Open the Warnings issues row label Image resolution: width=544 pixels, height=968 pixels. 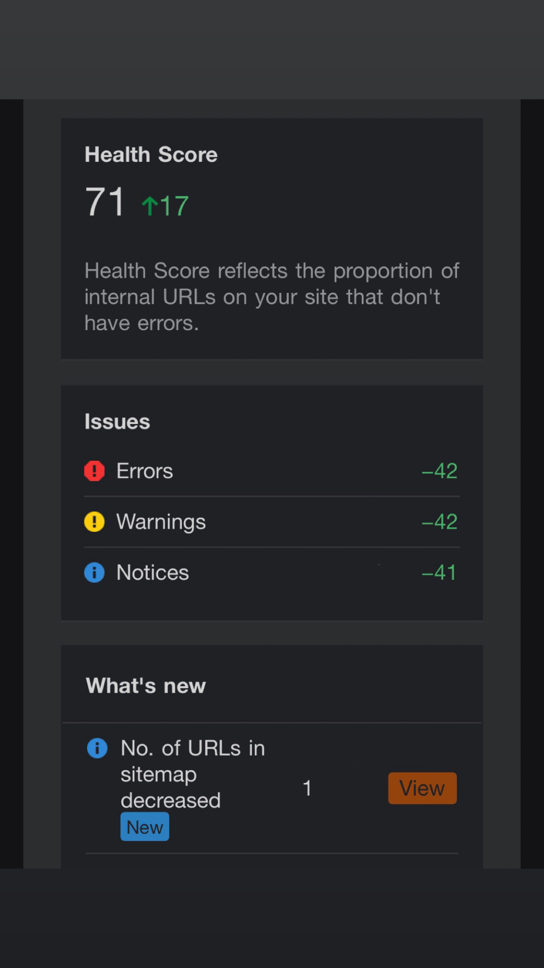(161, 522)
